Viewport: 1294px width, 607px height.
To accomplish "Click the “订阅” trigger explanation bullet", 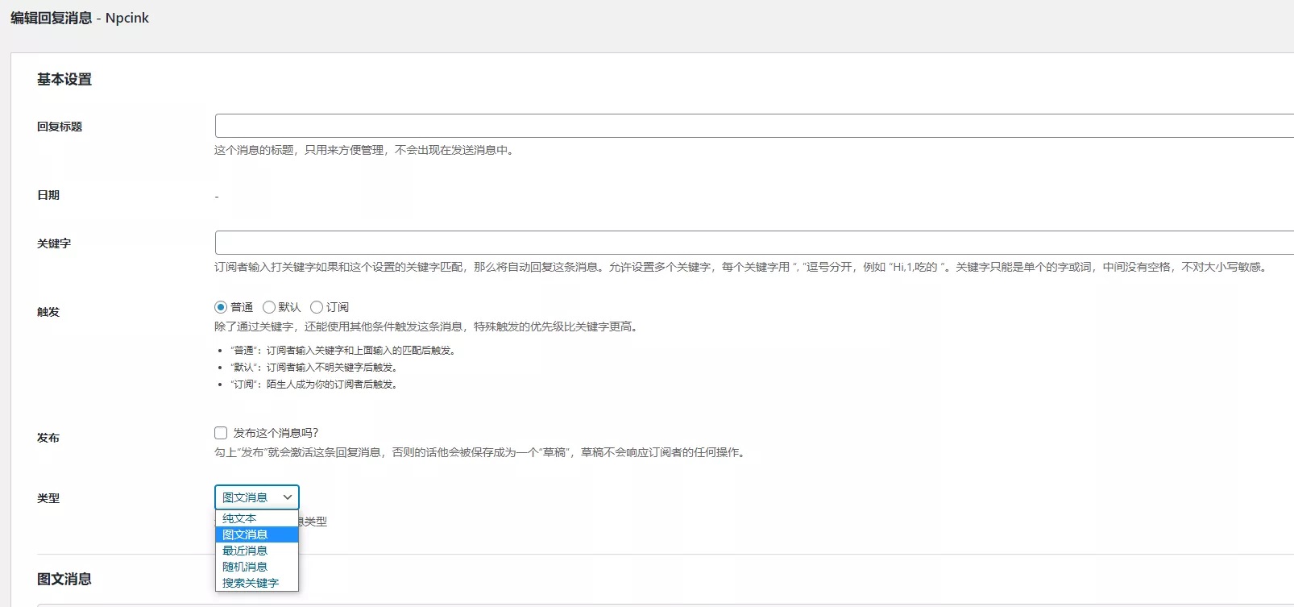I will (315, 385).
